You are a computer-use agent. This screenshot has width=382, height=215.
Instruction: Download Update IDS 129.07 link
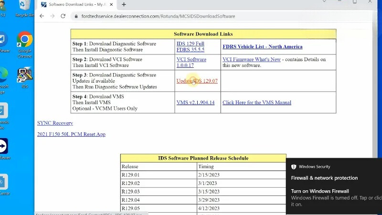[x=197, y=81]
